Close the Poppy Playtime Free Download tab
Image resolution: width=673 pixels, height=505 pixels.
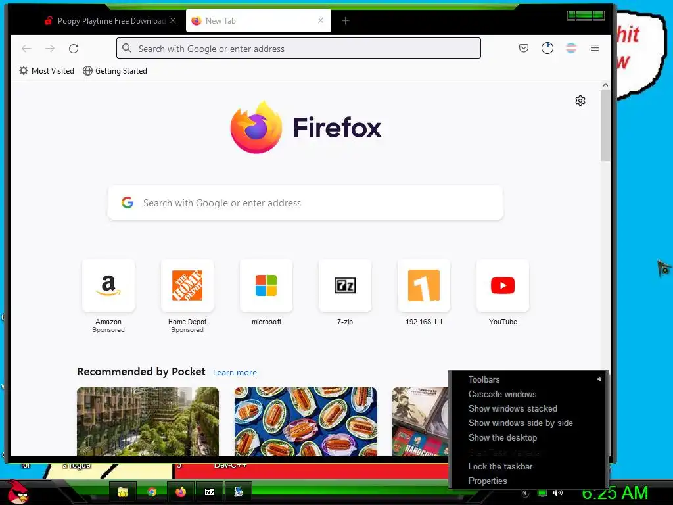173,20
